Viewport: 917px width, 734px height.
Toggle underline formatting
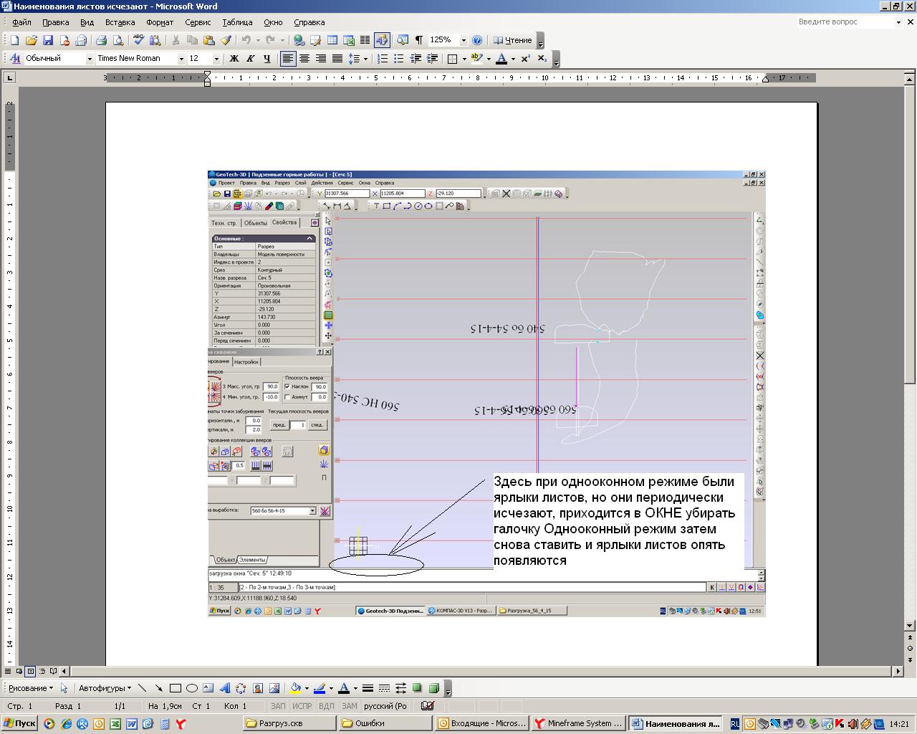(267, 59)
